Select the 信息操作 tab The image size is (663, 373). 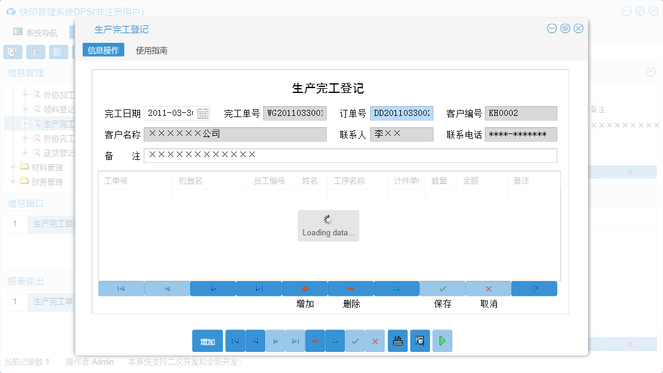(x=103, y=50)
